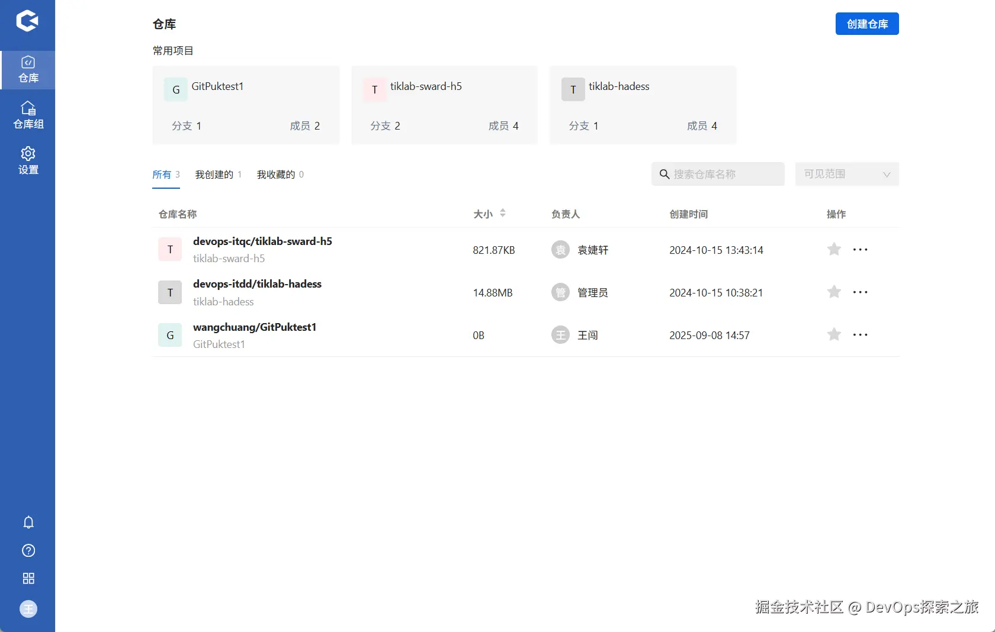Click the 0B size cell
Screen dimensions: 995x632
tap(479, 336)
